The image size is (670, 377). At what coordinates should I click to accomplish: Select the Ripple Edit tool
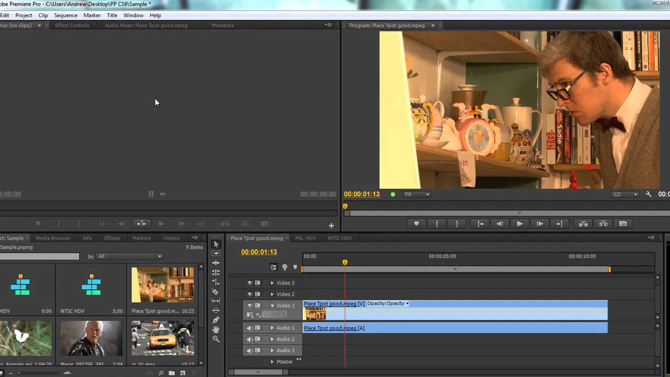coord(216,263)
